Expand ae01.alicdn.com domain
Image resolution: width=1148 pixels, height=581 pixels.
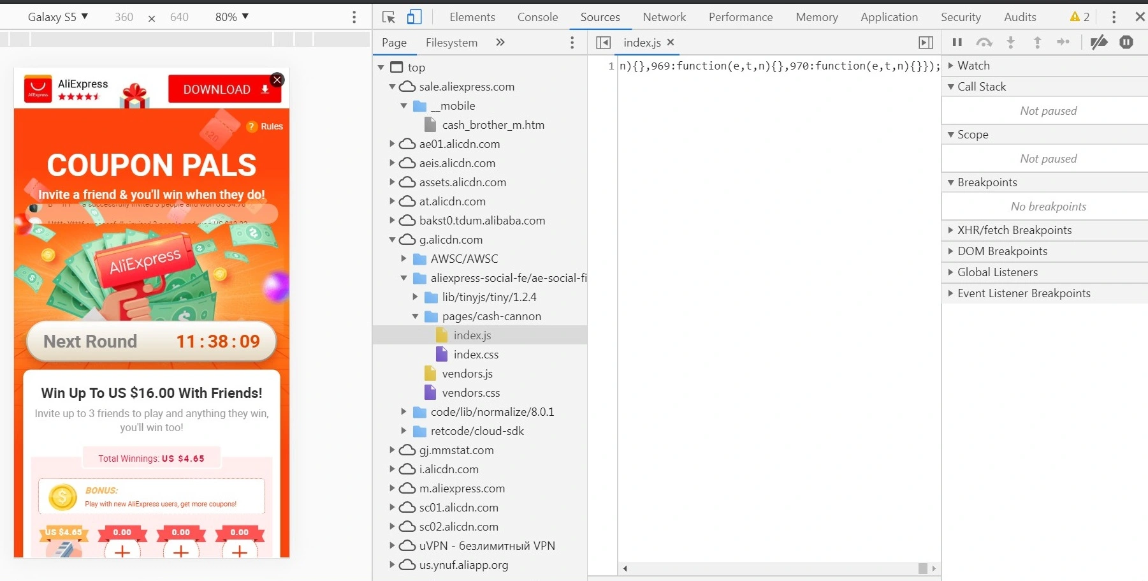click(x=393, y=144)
